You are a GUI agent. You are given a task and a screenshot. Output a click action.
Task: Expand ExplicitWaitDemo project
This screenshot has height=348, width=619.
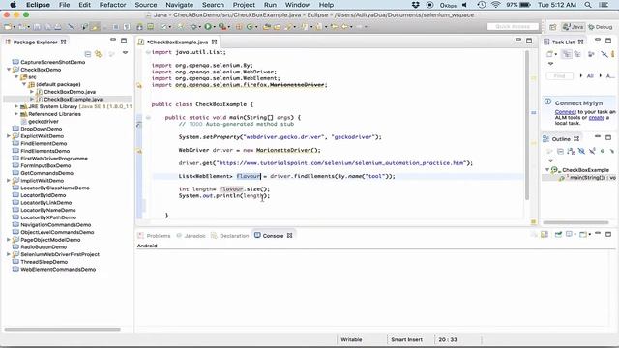9,136
